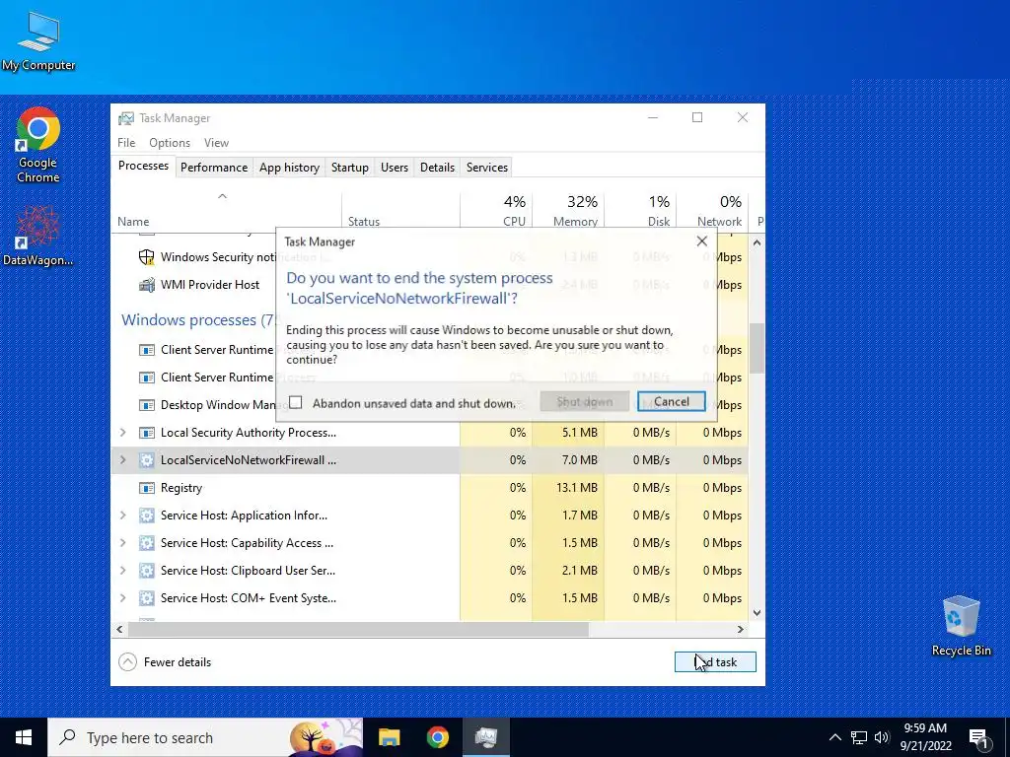The height and width of the screenshot is (757, 1010).
Task: Open the volume tray icon
Action: [x=882, y=737]
